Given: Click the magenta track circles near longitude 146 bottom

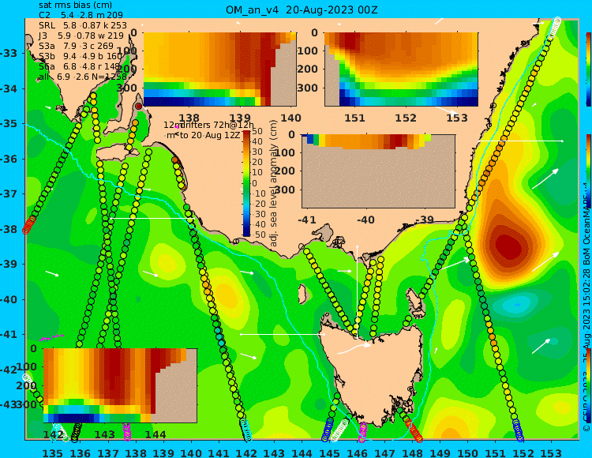Looking at the screenshot, I should [x=362, y=432].
